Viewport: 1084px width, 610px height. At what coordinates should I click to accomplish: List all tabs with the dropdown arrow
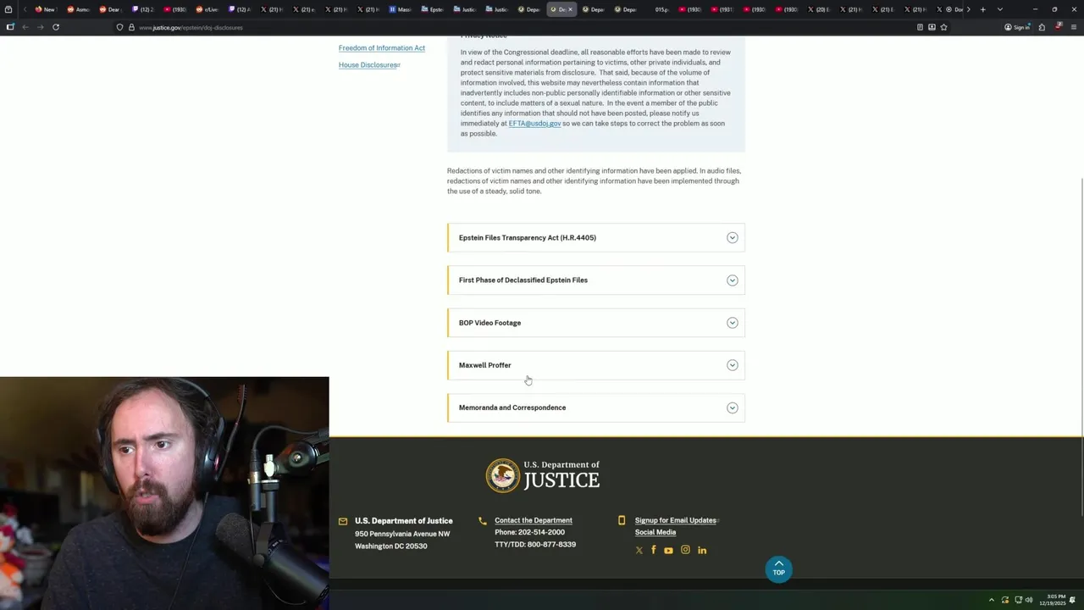(1000, 9)
